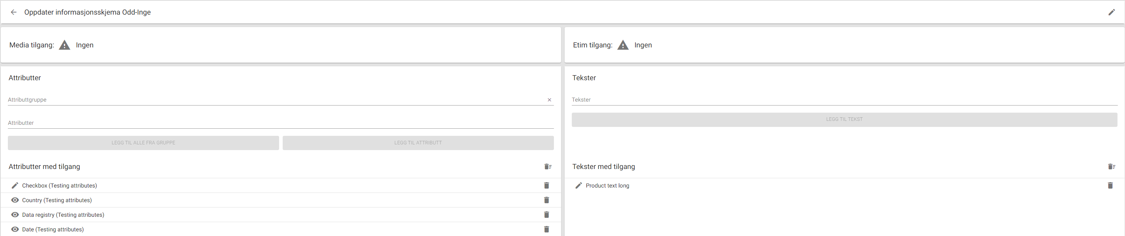Clear the Attributtgruppe field with X
This screenshot has width=1125, height=236.
point(549,100)
